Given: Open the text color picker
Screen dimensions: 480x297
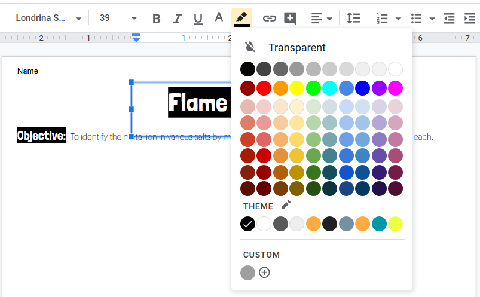Looking at the screenshot, I should (x=219, y=18).
